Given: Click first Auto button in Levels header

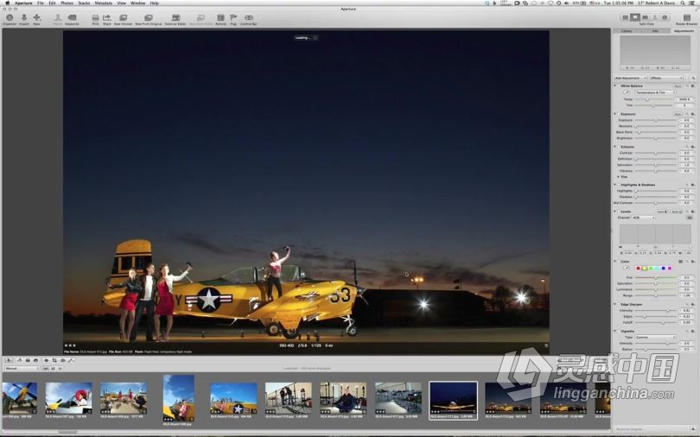Looking at the screenshot, I should click(662, 212).
